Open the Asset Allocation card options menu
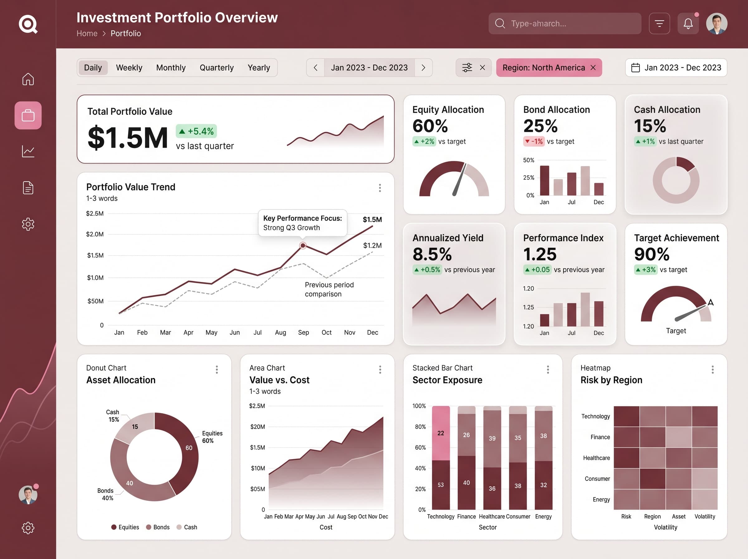This screenshot has width=748, height=559. pos(217,370)
